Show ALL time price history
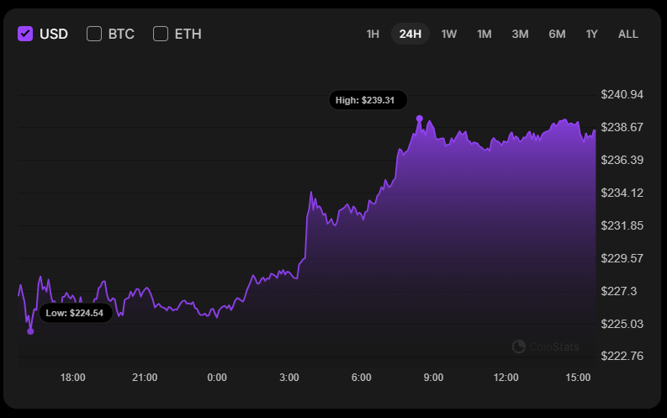The width and height of the screenshot is (667, 418). 628,34
